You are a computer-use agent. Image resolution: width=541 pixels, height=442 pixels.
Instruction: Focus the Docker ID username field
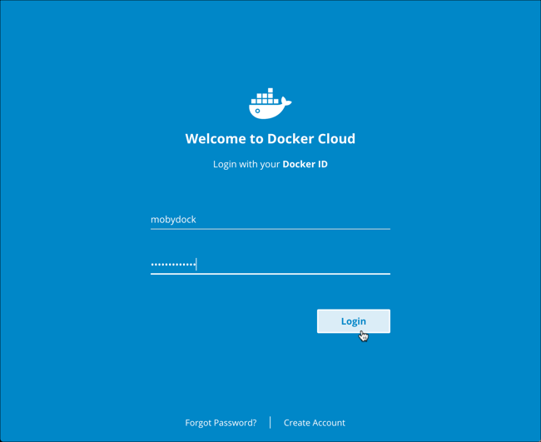click(270, 220)
